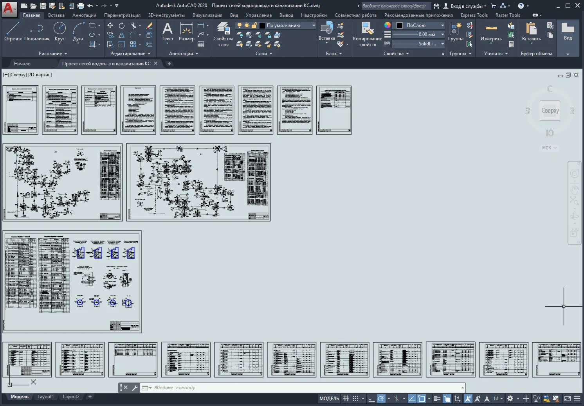584x406 pixels.
Task: Toggle lineweight display in status bar
Action: [437, 399]
